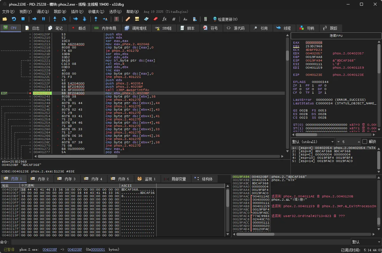The image size is (382, 253).
Task: Toggle breakpoint dot at address 0040123E
Action: (x=30, y=93)
